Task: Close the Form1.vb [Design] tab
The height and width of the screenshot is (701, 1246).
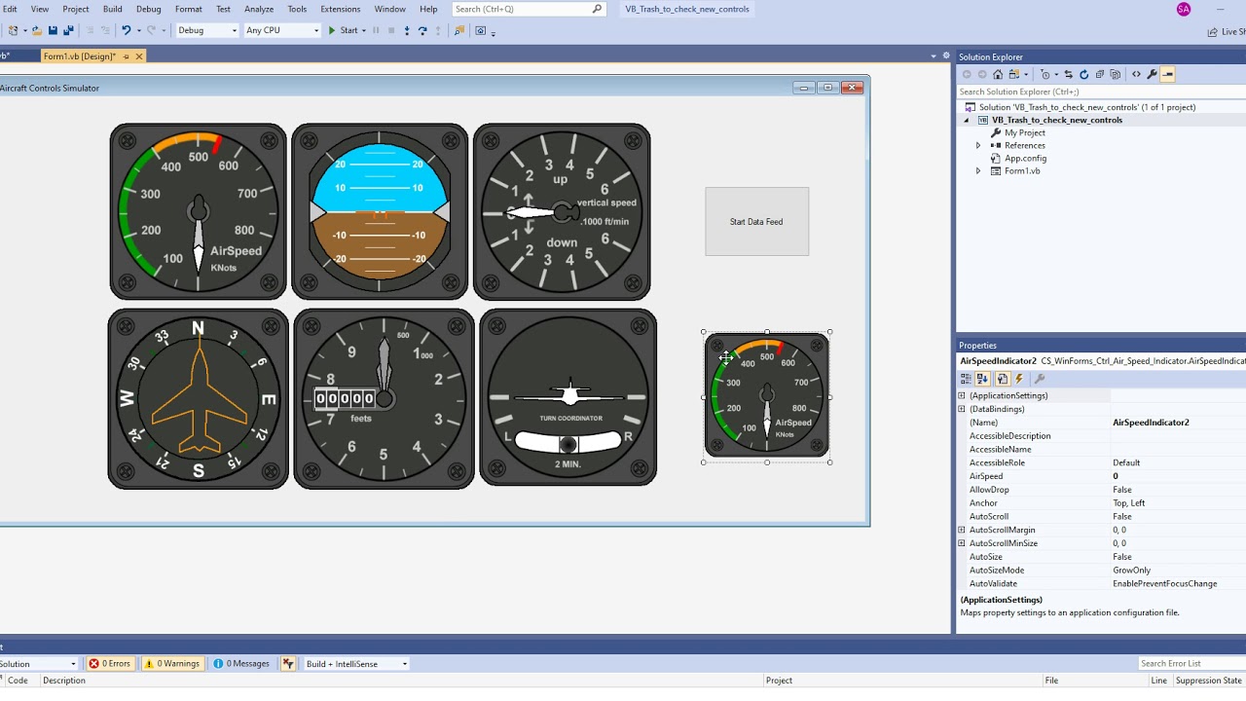Action: pos(139,56)
